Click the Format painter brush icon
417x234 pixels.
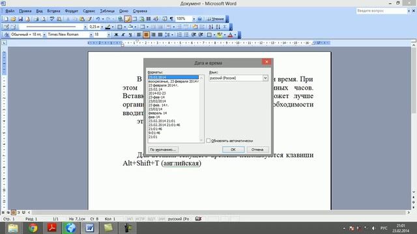(90, 19)
